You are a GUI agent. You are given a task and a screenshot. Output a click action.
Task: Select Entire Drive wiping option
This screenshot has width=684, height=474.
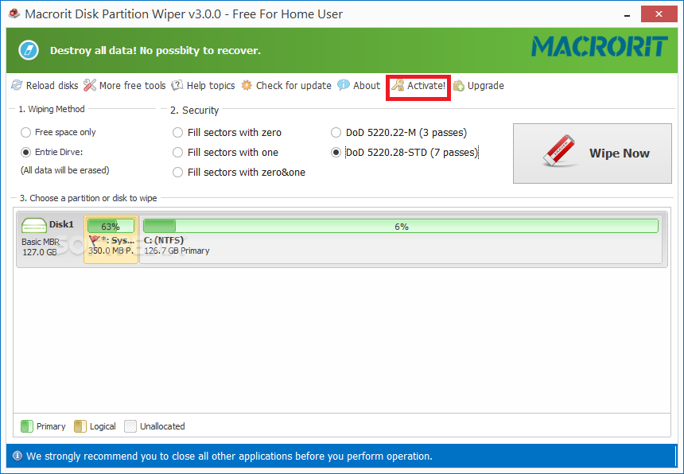[x=26, y=153]
